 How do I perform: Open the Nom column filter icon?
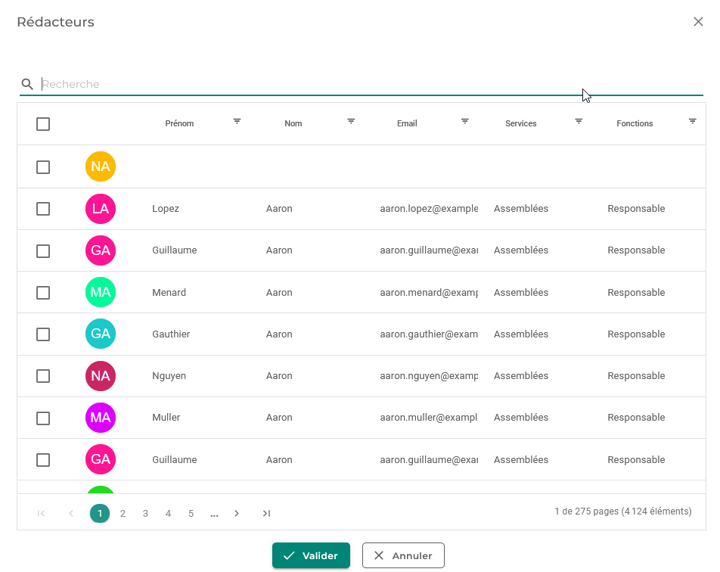(351, 121)
